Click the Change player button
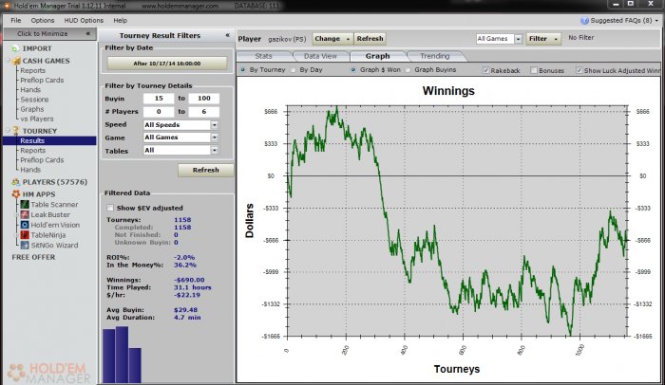The height and width of the screenshot is (385, 665). [332, 39]
